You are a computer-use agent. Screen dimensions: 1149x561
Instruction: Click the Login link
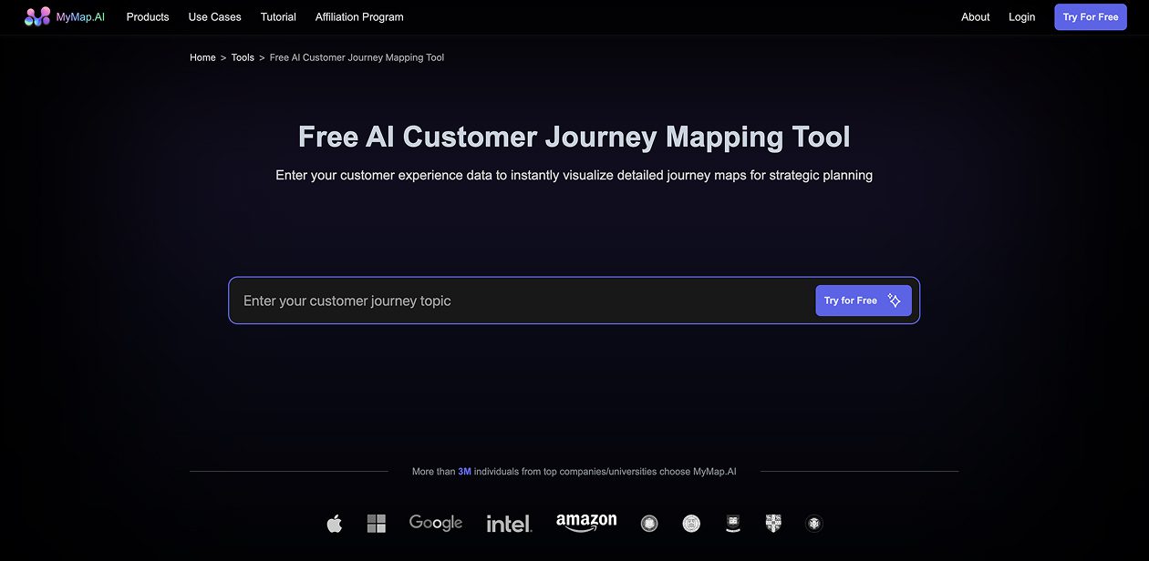[1021, 16]
